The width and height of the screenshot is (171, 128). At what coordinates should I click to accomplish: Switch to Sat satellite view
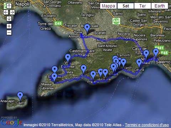[x=126, y=6]
